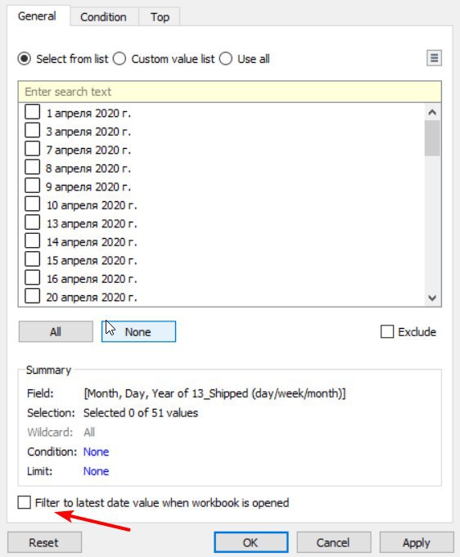The image size is (460, 557).
Task: Click the None selection button
Action: pos(138,332)
